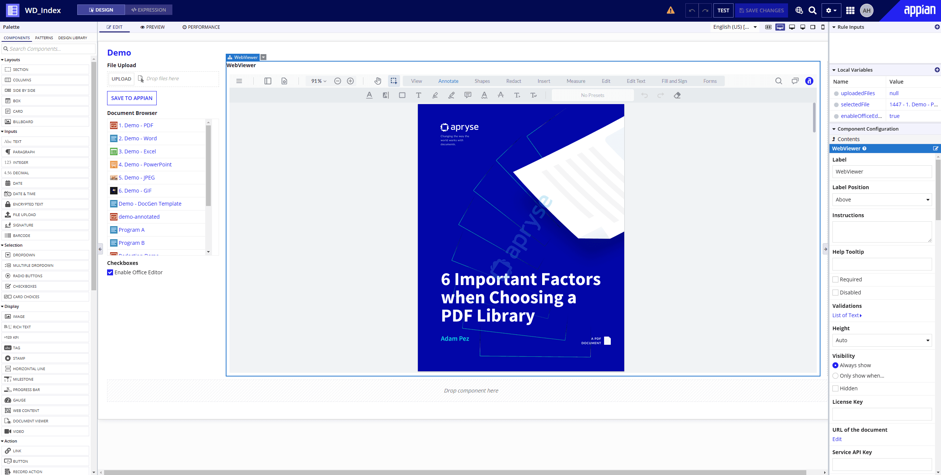Select the Pan hand tool in WebViewer
The width and height of the screenshot is (941, 475).
pyautogui.click(x=378, y=81)
